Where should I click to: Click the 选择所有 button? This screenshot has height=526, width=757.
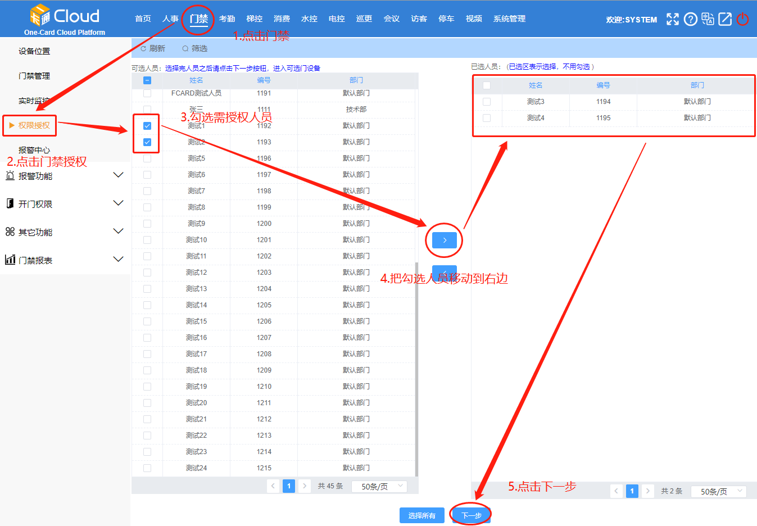[x=421, y=514]
